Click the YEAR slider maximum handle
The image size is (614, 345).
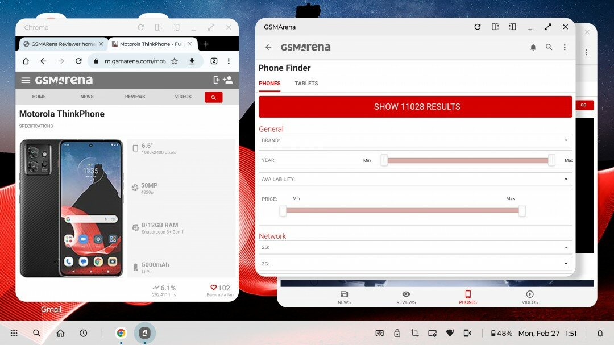(551, 160)
